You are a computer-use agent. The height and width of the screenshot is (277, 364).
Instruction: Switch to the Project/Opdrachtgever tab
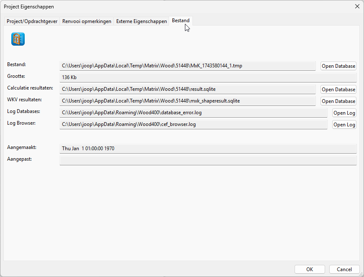coord(32,21)
